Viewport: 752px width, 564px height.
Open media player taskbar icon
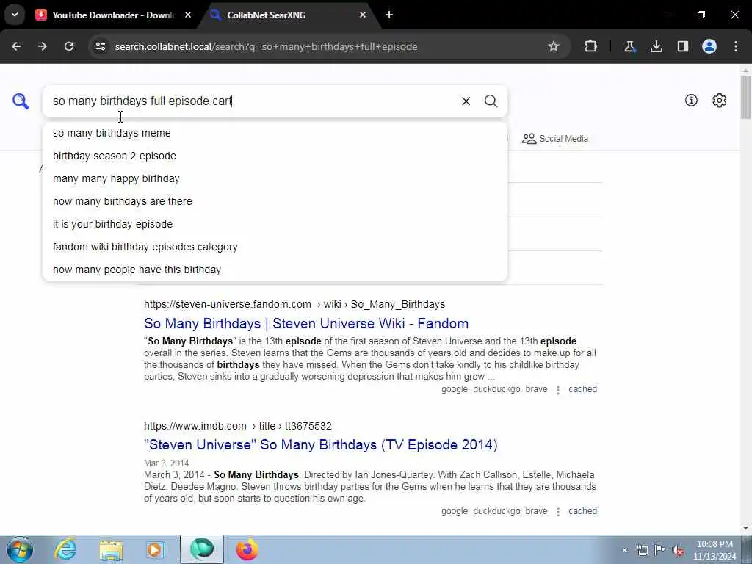click(x=156, y=549)
